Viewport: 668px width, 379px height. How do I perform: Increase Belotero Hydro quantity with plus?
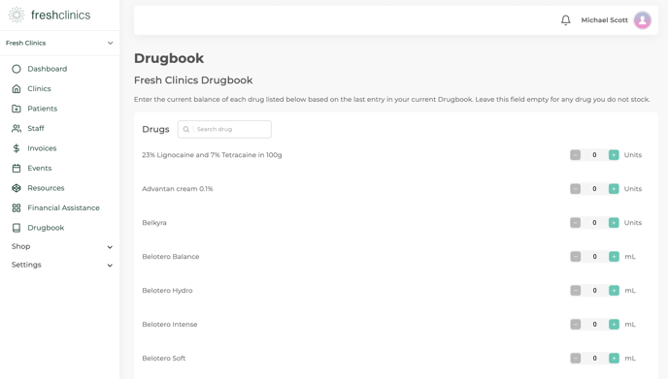tap(614, 290)
